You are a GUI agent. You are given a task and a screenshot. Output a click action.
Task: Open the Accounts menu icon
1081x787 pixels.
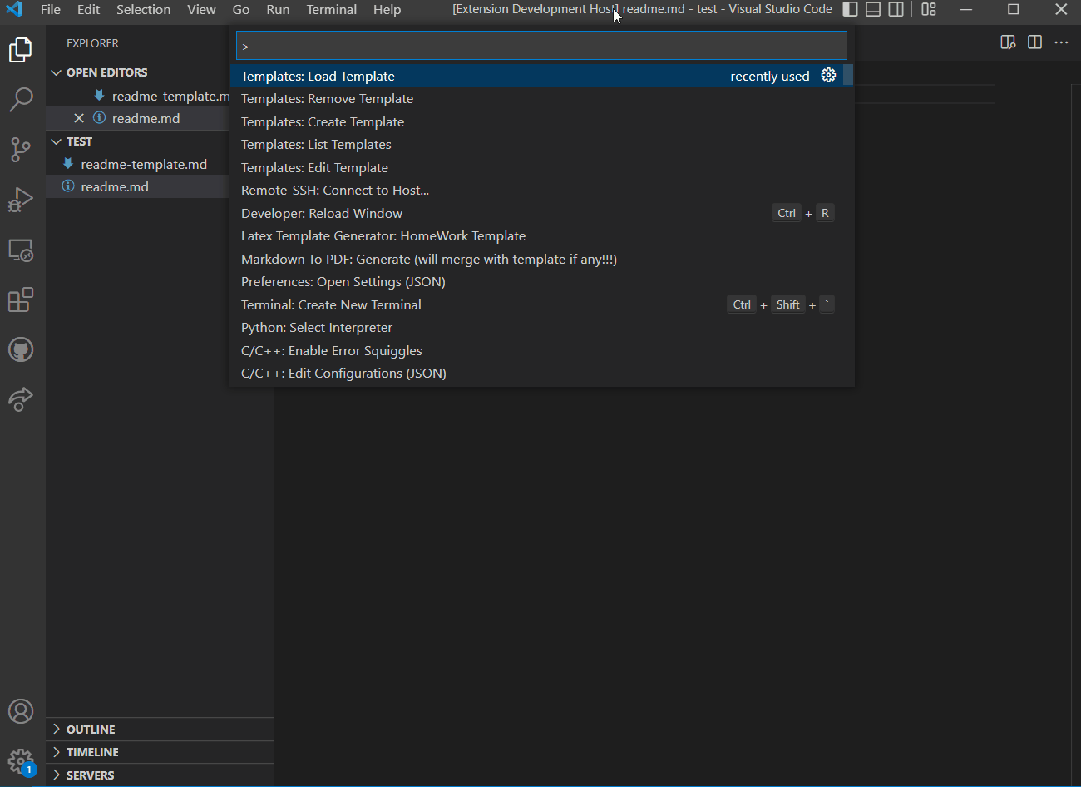[x=21, y=711]
